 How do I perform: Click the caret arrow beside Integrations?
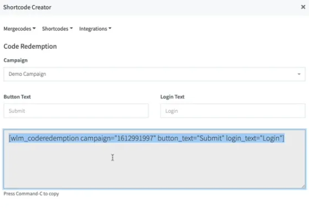pyautogui.click(x=110, y=29)
